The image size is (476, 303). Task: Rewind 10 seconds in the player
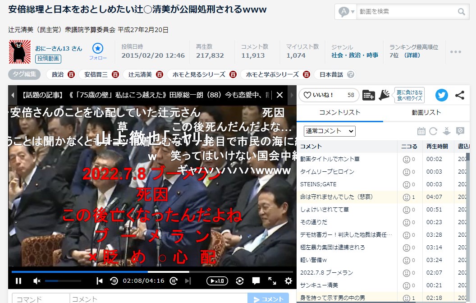(x=114, y=281)
